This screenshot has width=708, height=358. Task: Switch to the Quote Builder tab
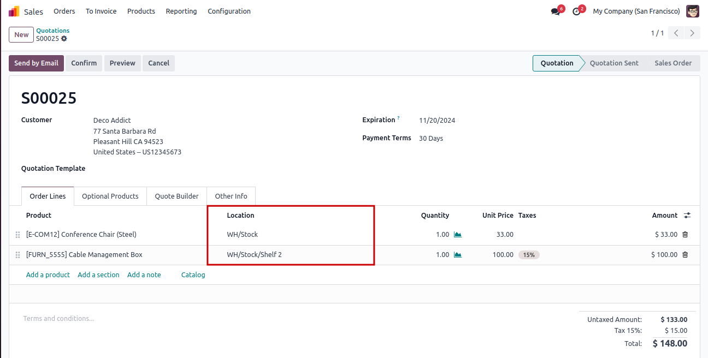(x=177, y=196)
